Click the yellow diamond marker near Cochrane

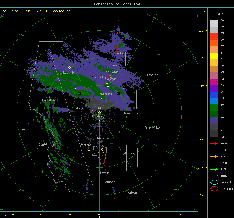(89, 150)
